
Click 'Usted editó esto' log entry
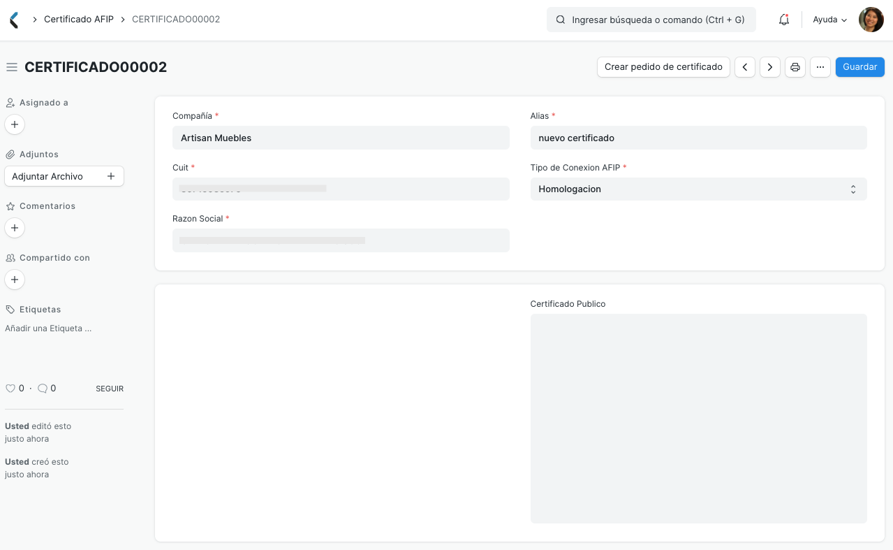pyautogui.click(x=38, y=433)
